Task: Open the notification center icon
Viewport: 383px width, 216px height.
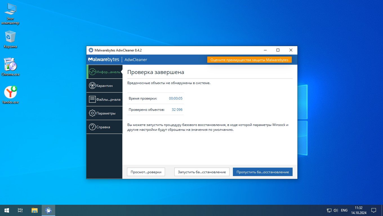Action: pyautogui.click(x=374, y=210)
